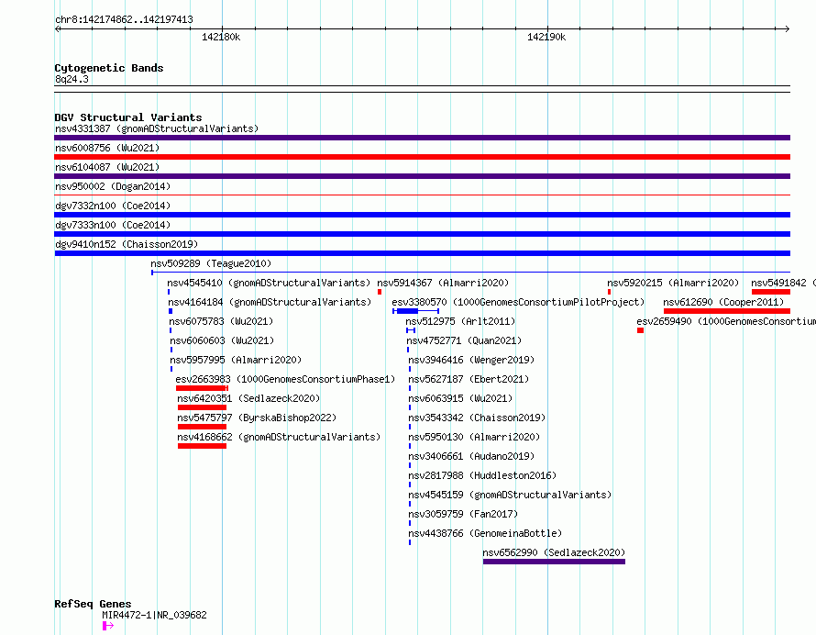Click nsv512975 (Arlt2011) label
This screenshot has height=635, width=816.
click(460, 321)
